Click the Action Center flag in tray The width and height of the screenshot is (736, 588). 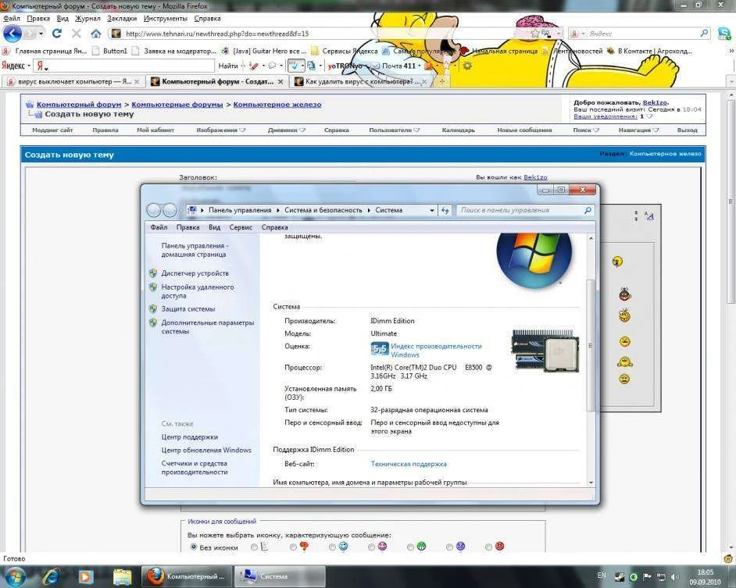coord(647,576)
